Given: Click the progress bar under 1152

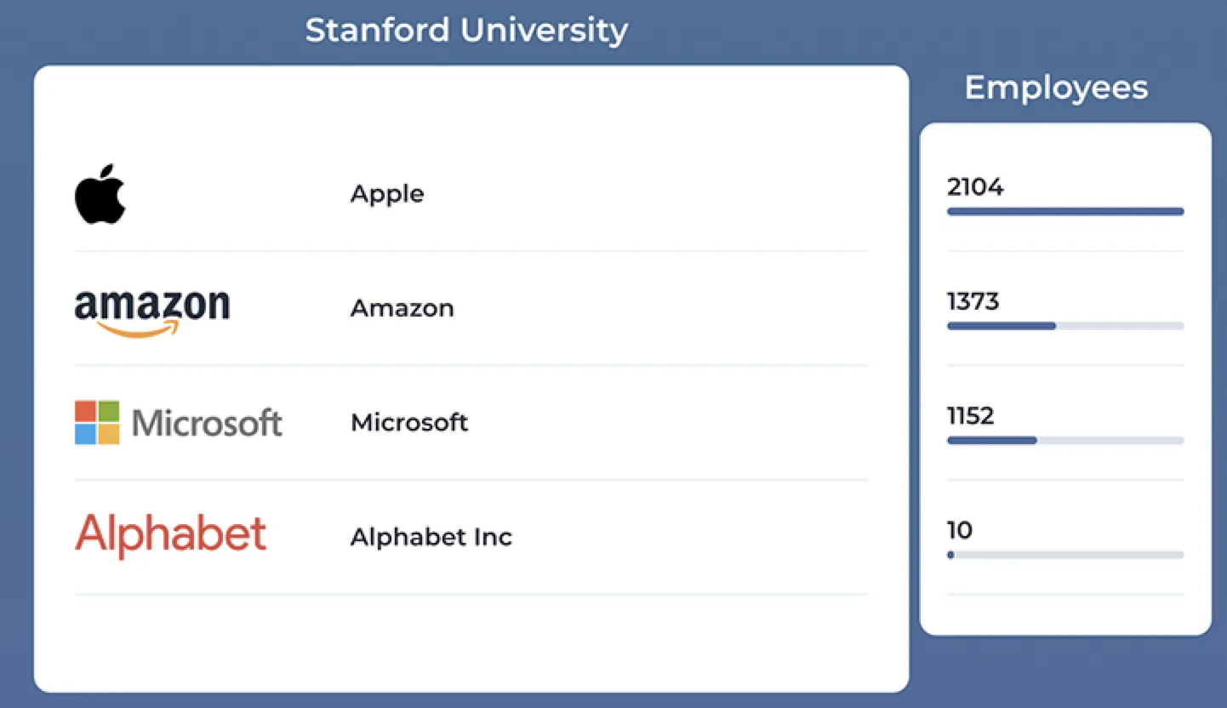Looking at the screenshot, I should click(x=1064, y=441).
